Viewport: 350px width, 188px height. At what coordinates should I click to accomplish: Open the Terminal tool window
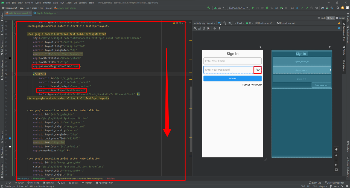(48, 183)
